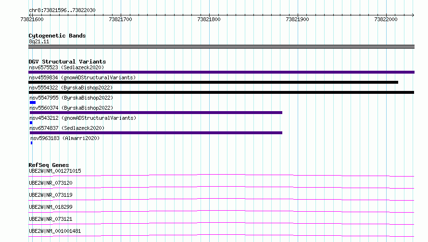Select the black bar for nsv4559834
This screenshot has width=428, height=242.
[x=213, y=82]
